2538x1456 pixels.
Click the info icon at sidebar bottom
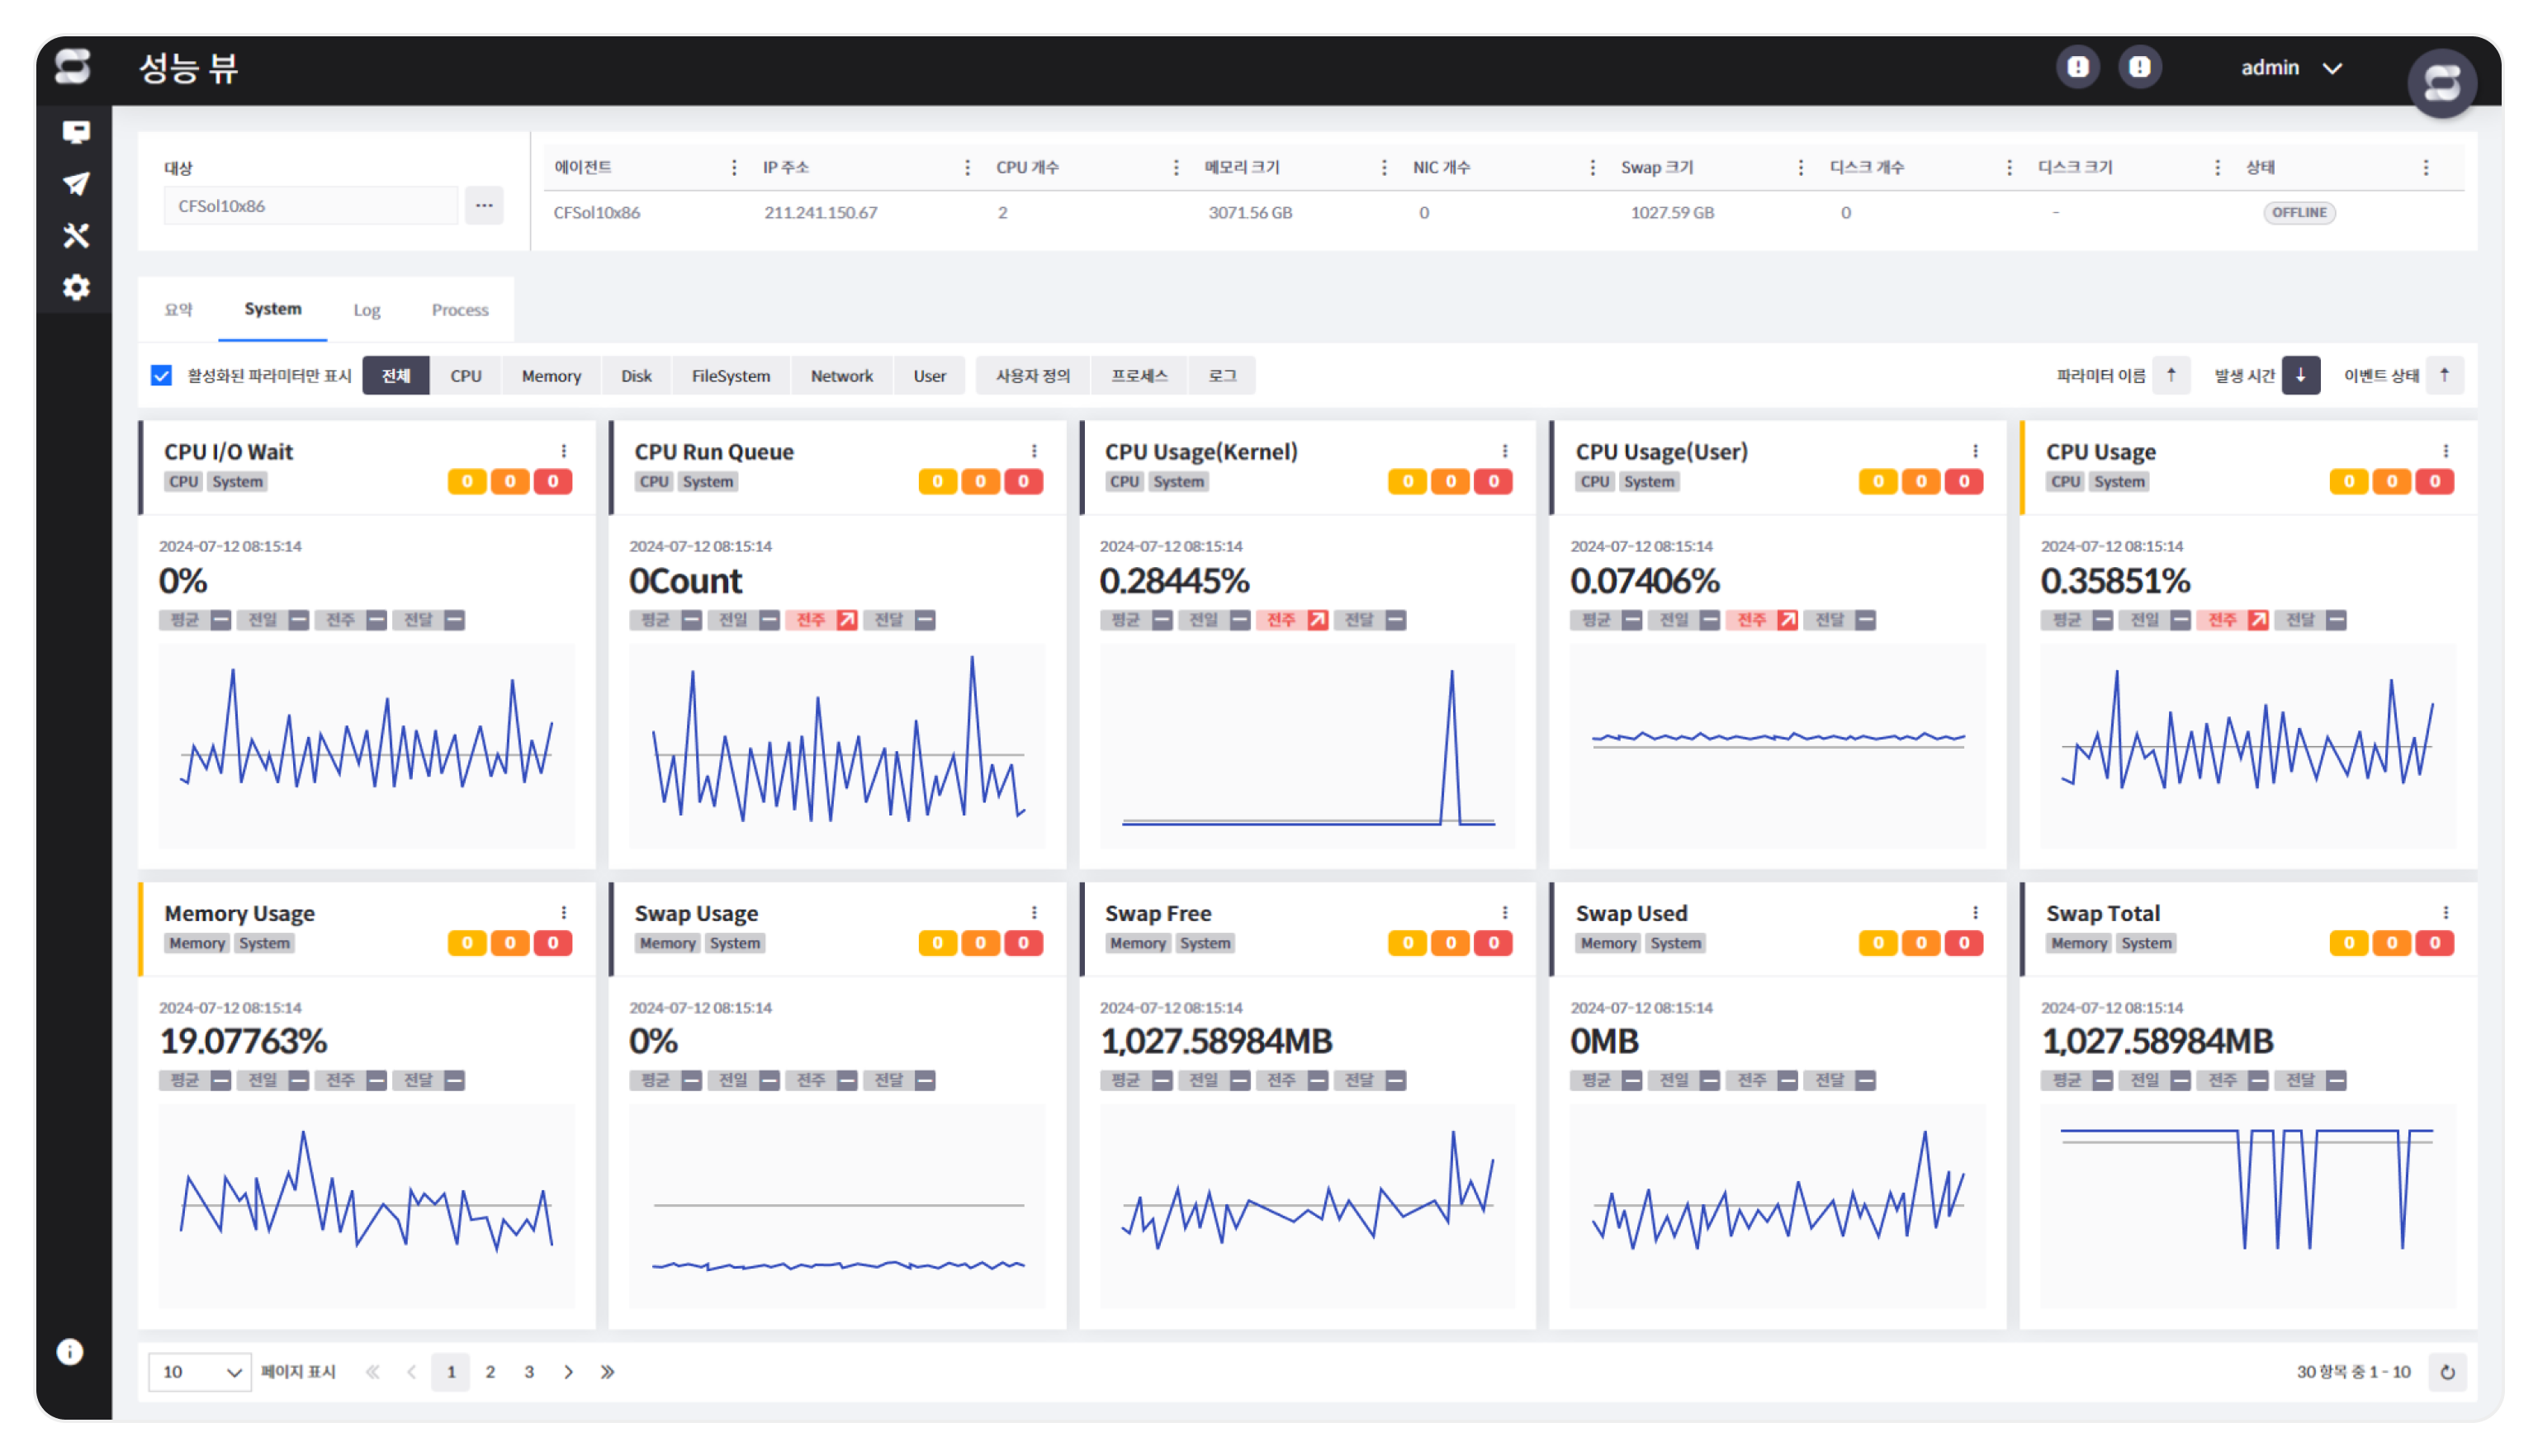[x=70, y=1352]
